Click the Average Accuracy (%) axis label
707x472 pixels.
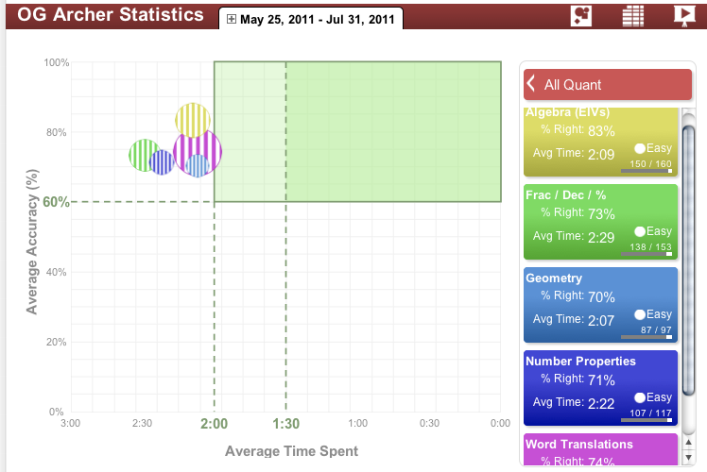[31, 242]
